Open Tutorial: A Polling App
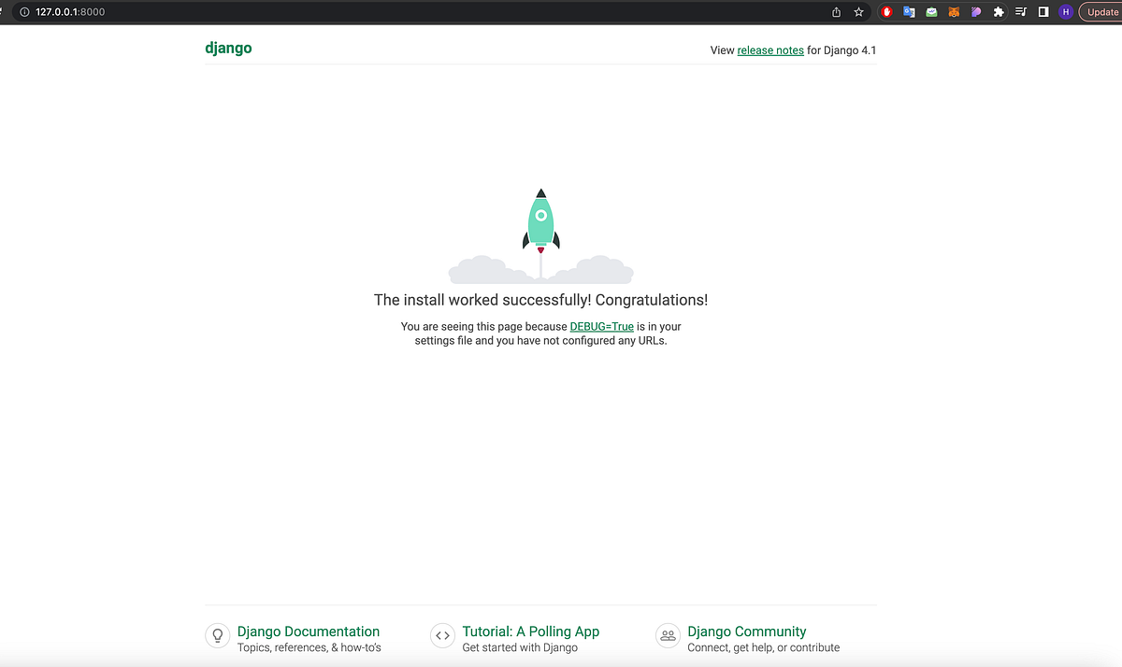 (x=530, y=632)
